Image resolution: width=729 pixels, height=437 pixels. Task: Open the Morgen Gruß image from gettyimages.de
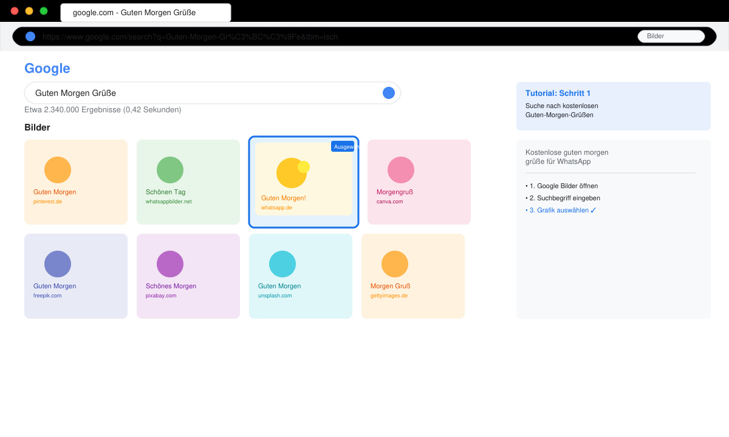(x=413, y=276)
